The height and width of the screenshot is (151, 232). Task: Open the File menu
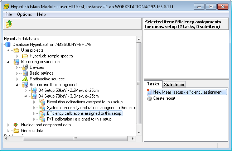tap(9, 14)
